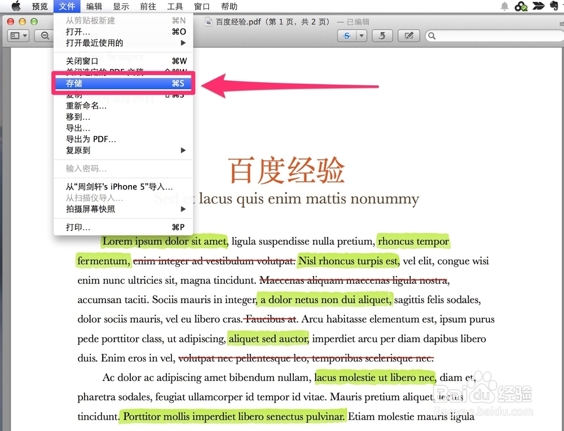Select 存储 to save the document
564x431 pixels.
tap(124, 83)
